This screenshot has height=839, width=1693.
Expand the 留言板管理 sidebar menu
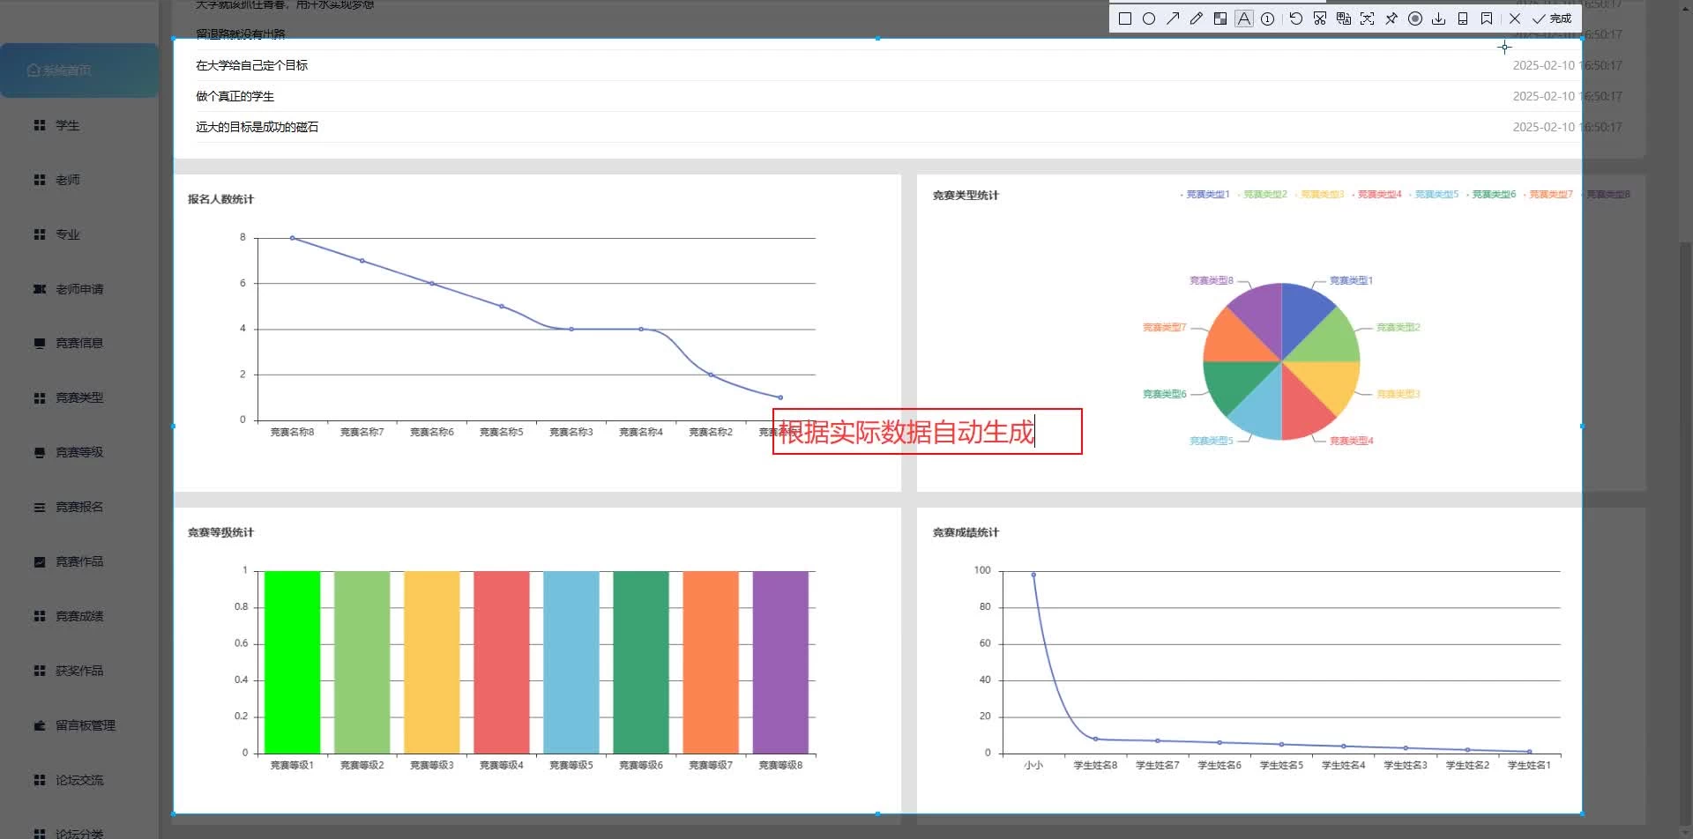point(85,725)
